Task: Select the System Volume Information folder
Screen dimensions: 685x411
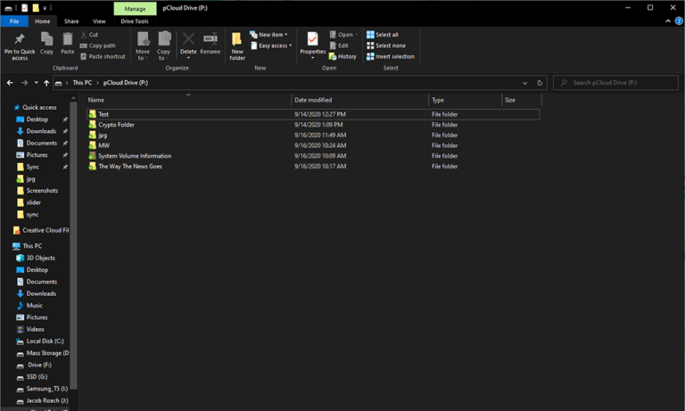Action: [313, 156]
